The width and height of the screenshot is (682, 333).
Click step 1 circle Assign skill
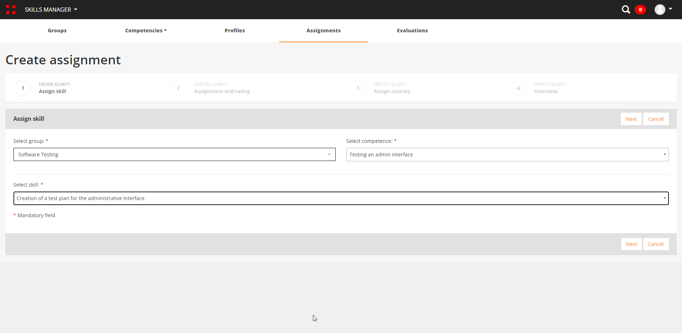coord(23,88)
